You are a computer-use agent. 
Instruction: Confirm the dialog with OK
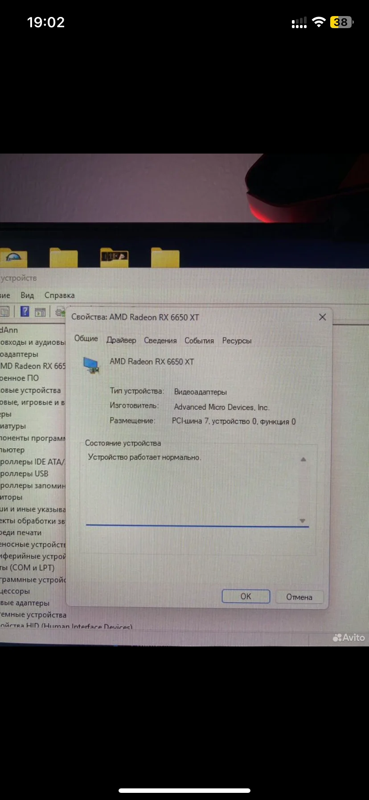(246, 596)
